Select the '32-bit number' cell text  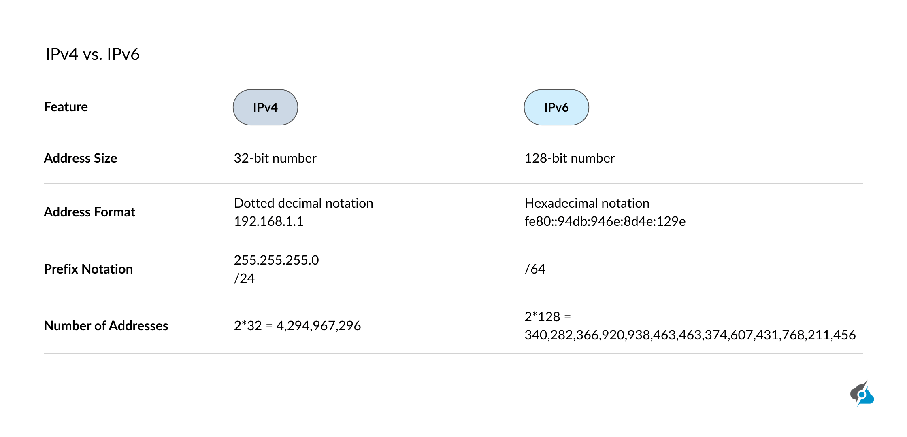tap(275, 158)
